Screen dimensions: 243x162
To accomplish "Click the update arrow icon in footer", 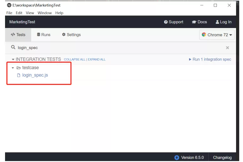I will click(x=177, y=158).
